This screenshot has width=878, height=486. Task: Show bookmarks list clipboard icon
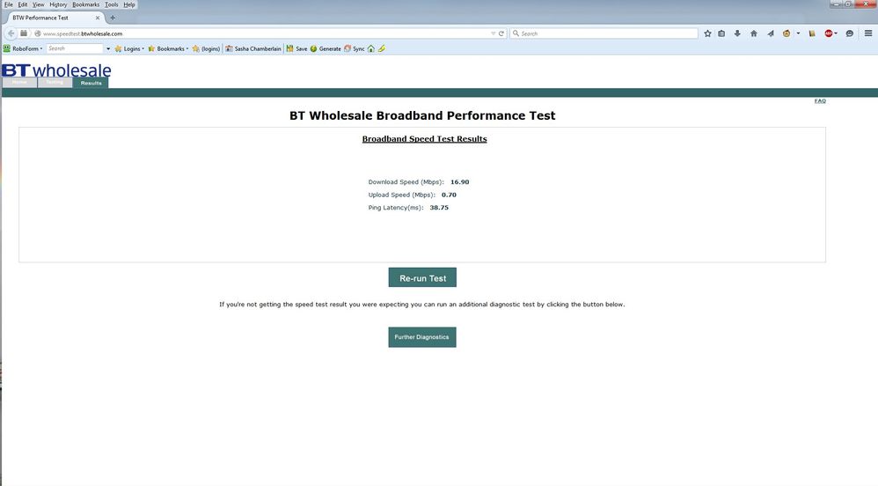click(721, 33)
